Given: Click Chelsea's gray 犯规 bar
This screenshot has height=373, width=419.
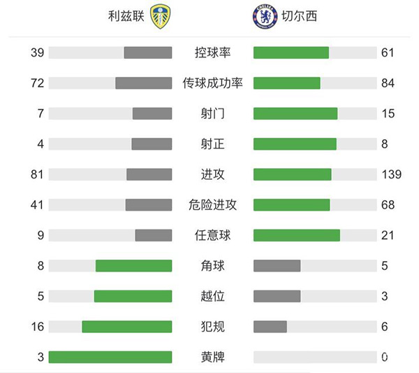Looking at the screenshot, I should point(270,327).
